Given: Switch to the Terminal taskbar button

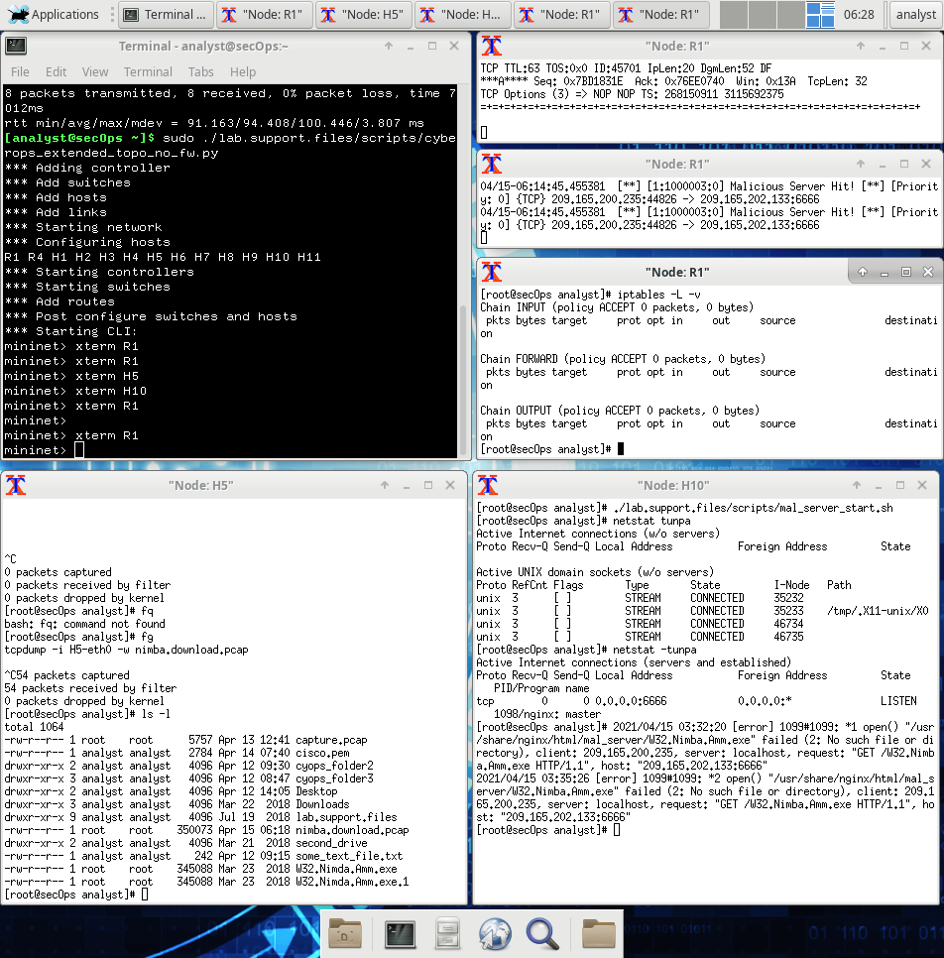Looking at the screenshot, I should pyautogui.click(x=166, y=14).
